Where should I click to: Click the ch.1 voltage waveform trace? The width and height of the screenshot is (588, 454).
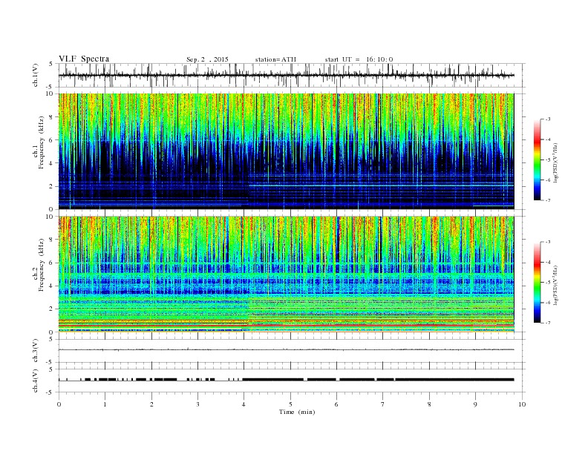[286, 75]
